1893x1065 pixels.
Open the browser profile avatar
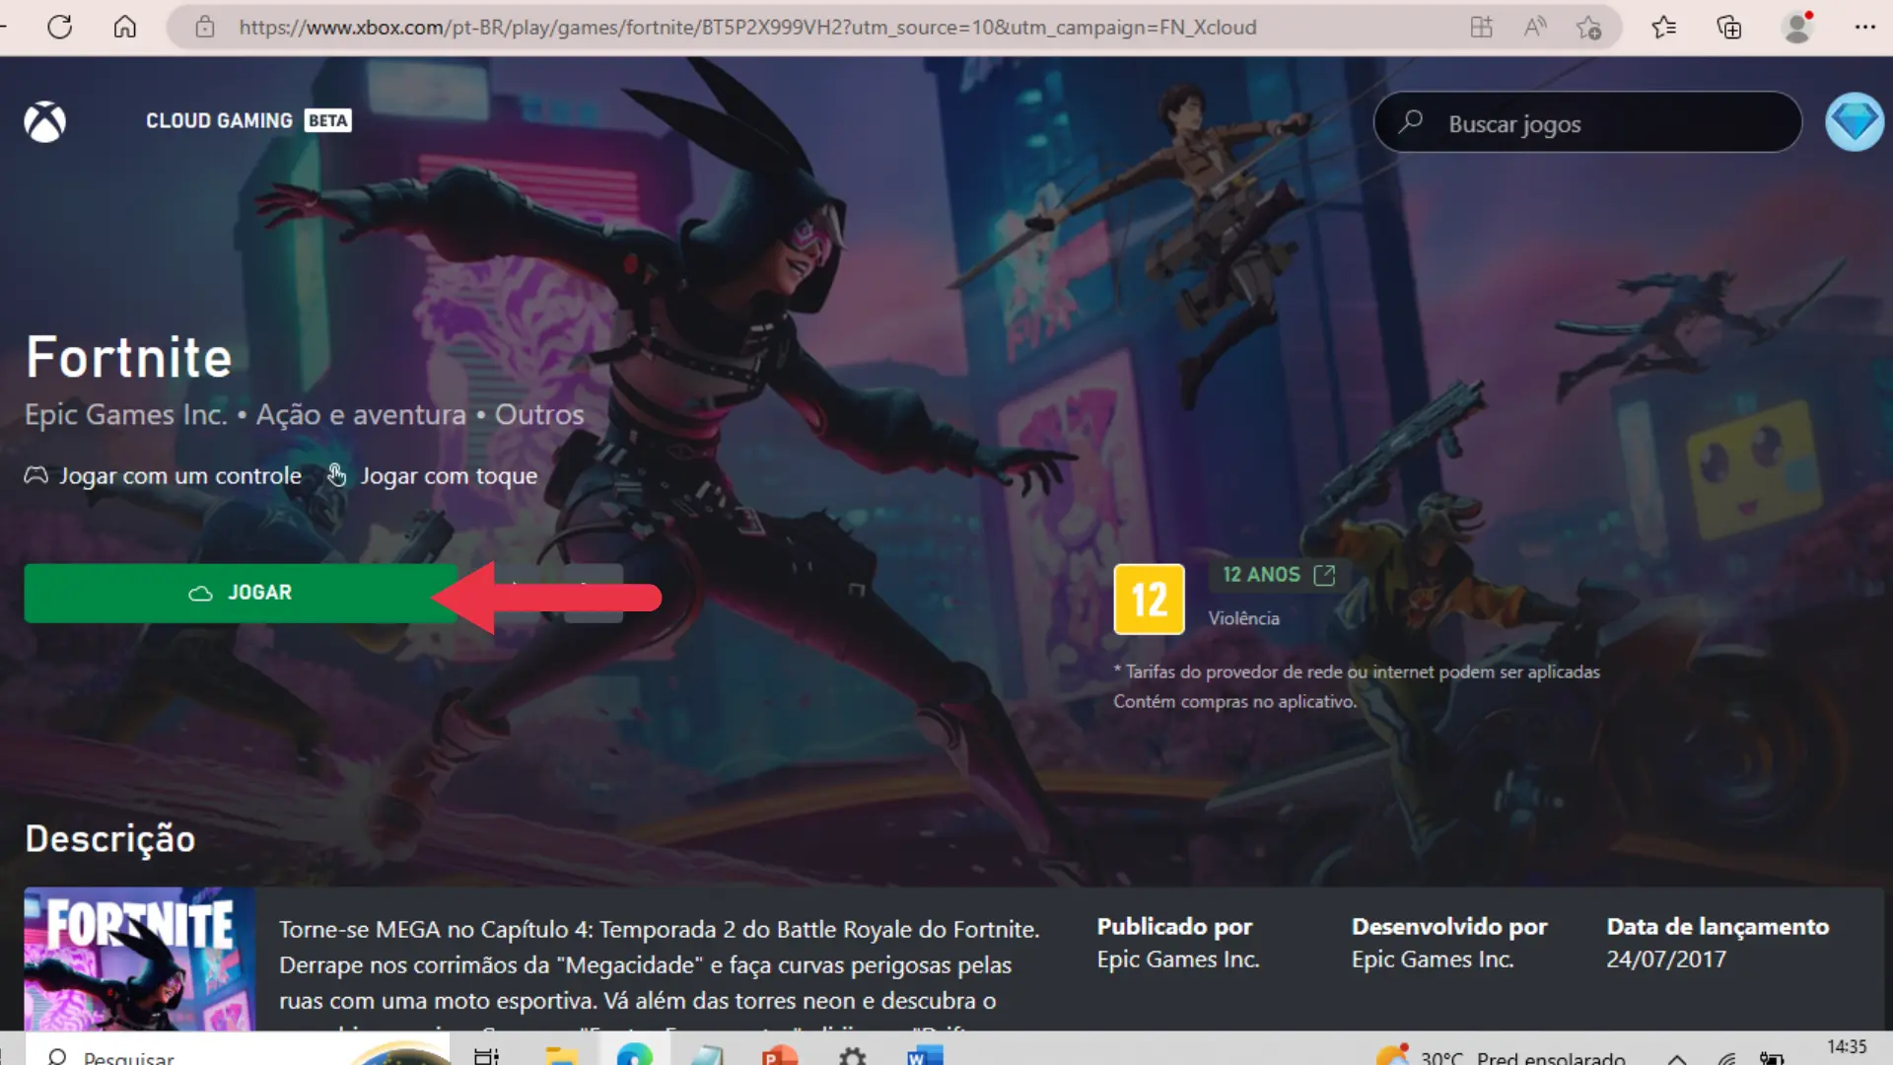click(1798, 27)
